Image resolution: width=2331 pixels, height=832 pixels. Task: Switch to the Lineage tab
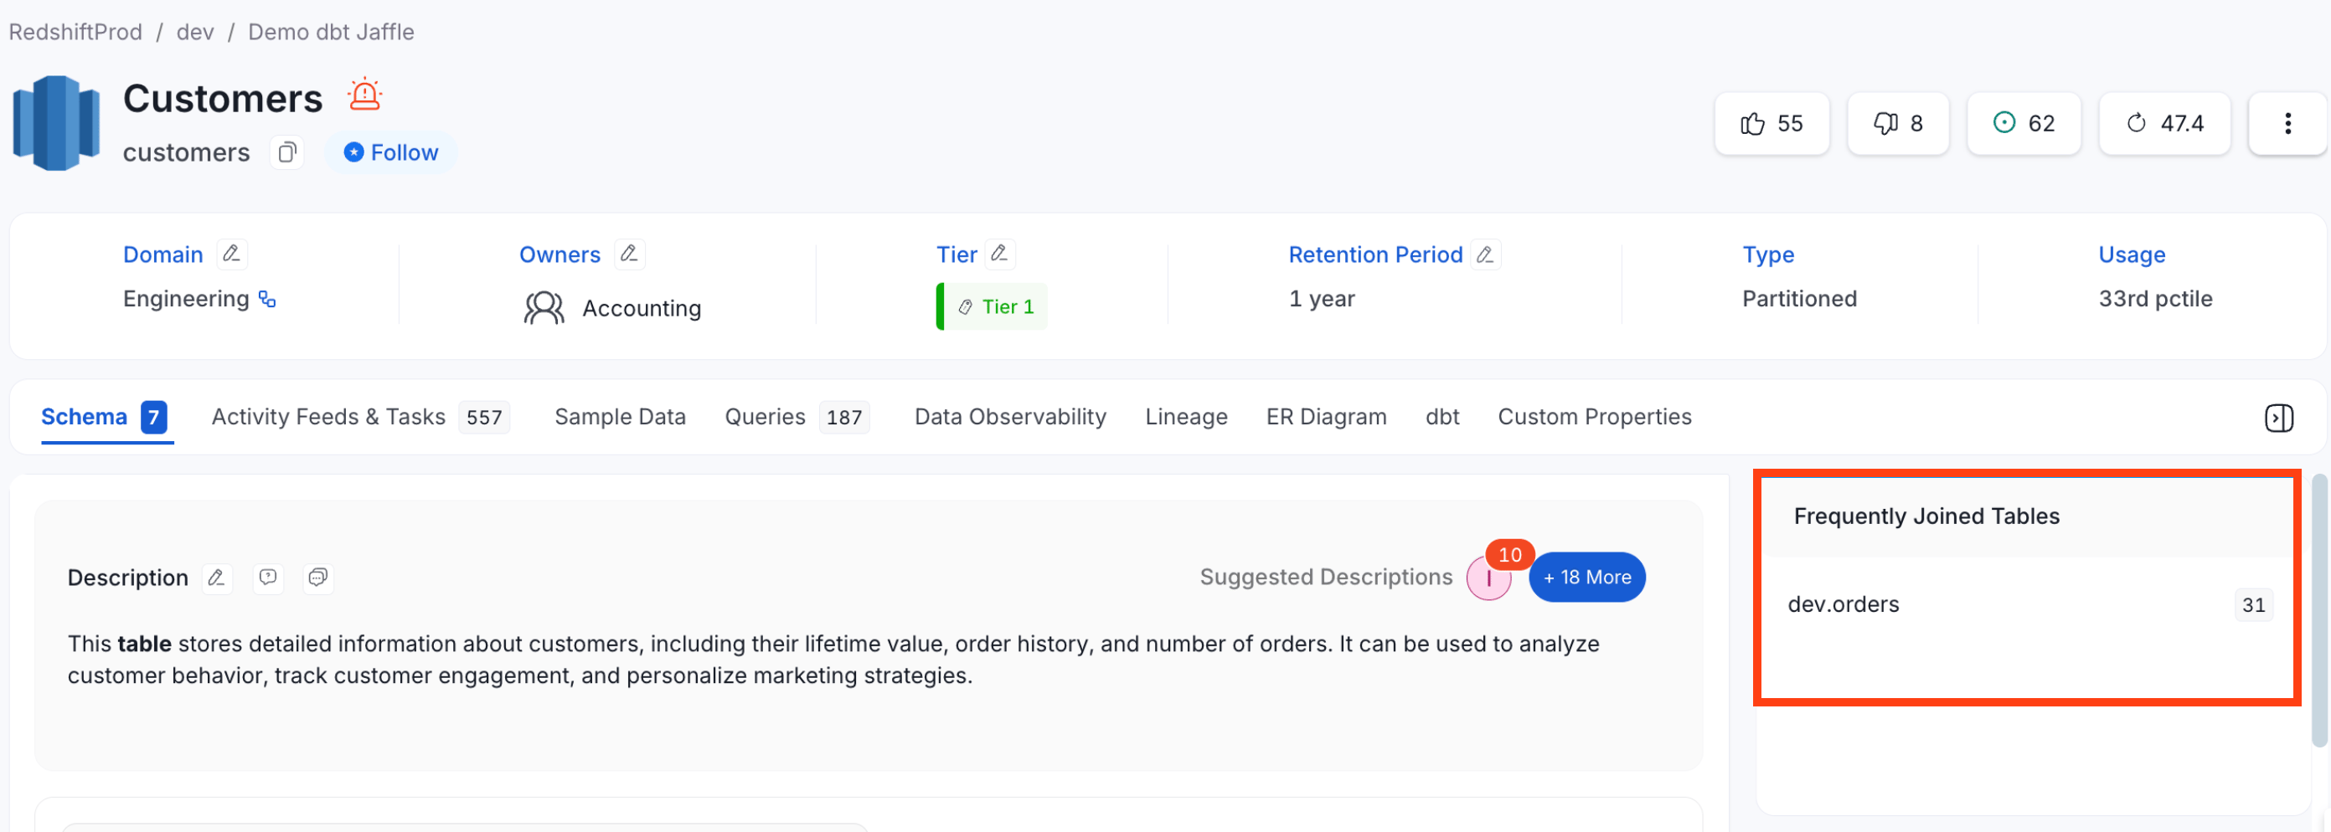(1186, 417)
